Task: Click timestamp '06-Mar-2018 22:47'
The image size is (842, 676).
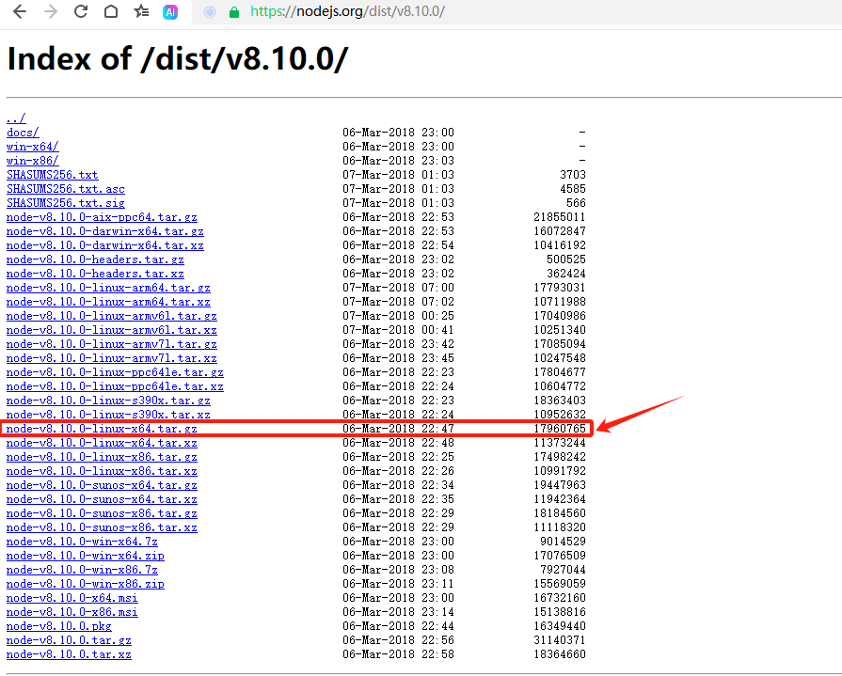Action: (399, 429)
